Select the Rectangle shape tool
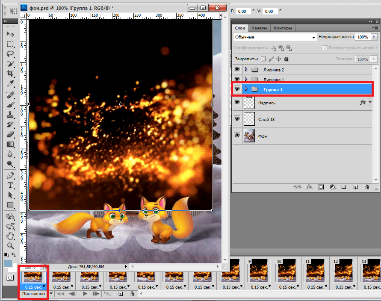The image size is (381, 301). tap(10, 205)
